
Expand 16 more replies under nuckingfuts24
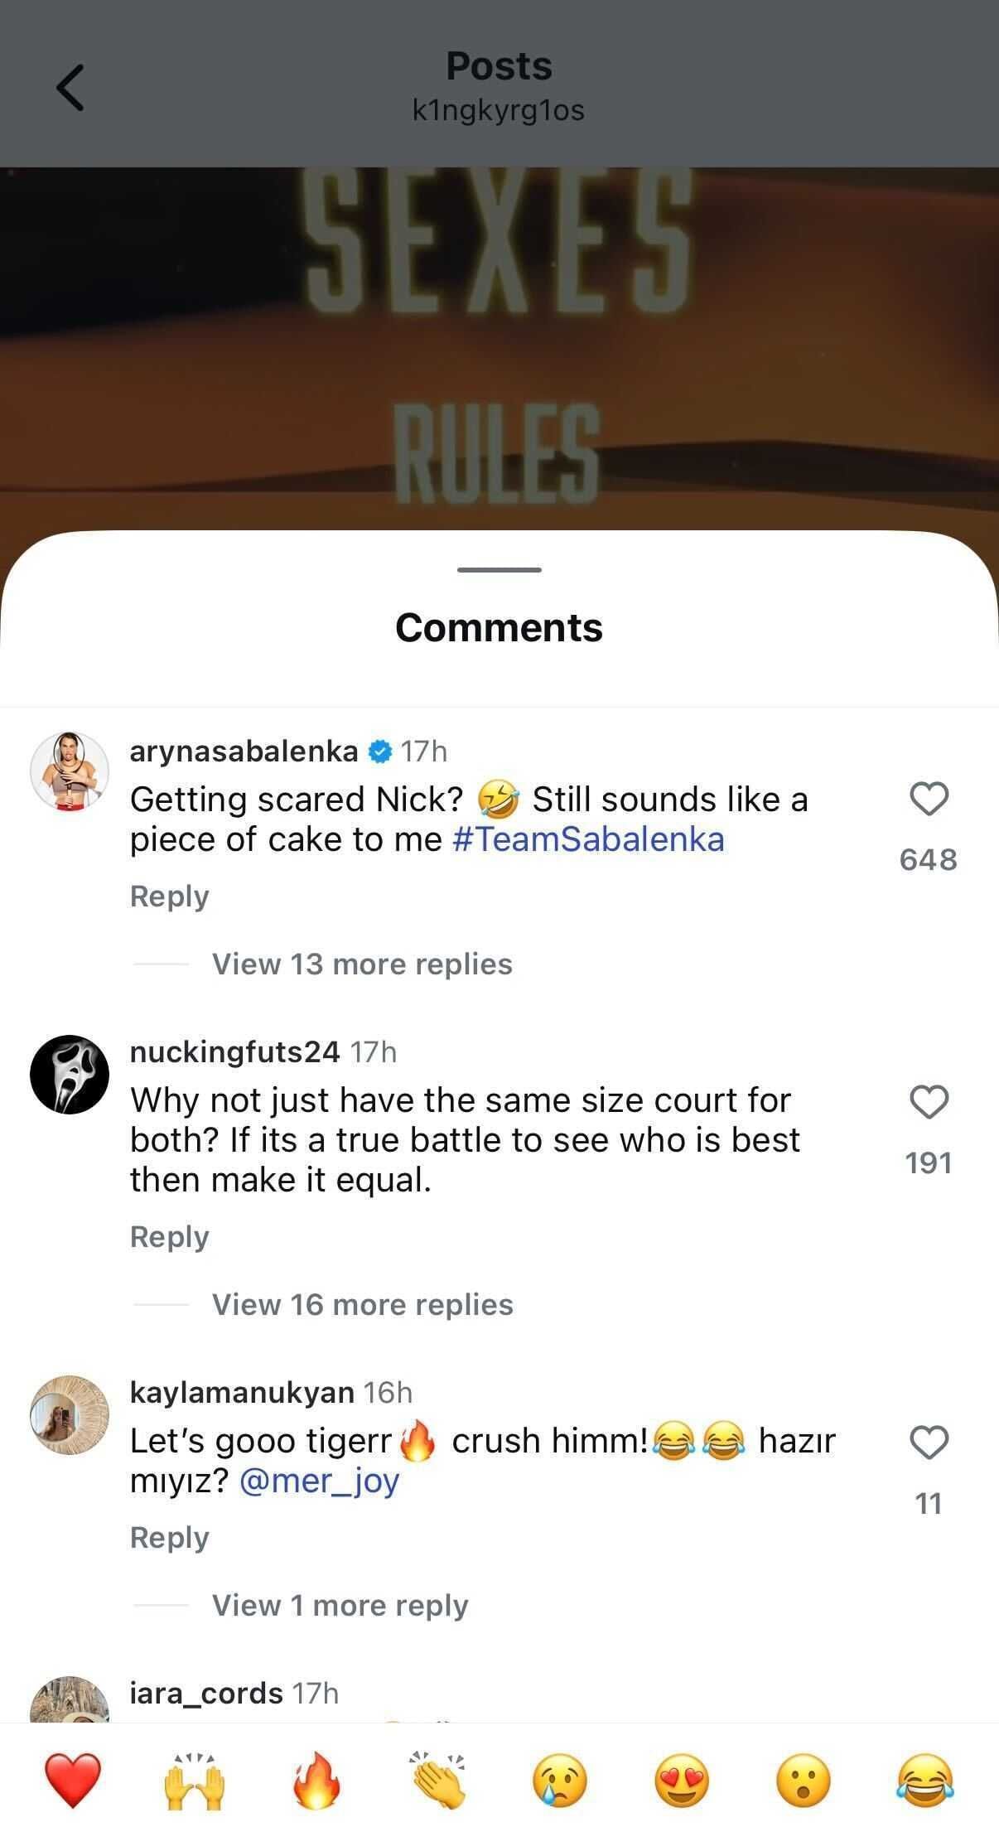(362, 1305)
